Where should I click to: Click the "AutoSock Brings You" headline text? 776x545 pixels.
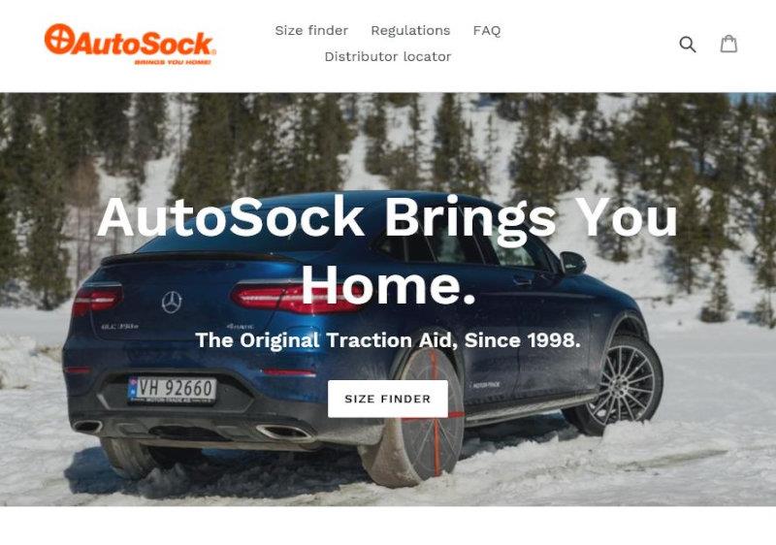click(x=387, y=217)
